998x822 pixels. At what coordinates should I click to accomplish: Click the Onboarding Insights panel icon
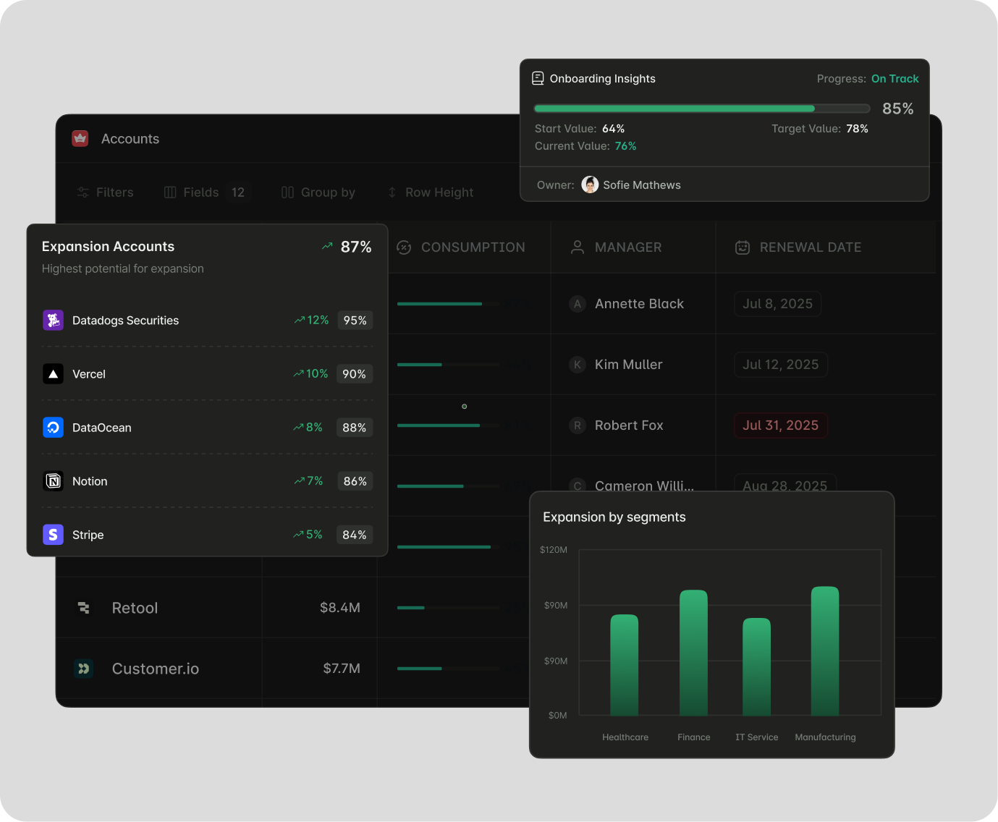(538, 77)
